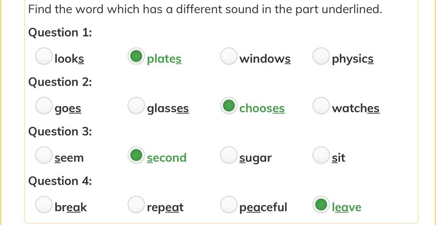Click the 'windows' word label
The image size is (436, 225).
pos(265,59)
